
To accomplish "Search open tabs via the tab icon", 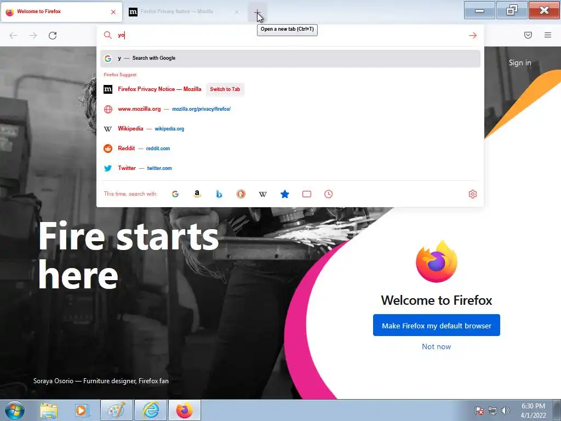I will [x=307, y=194].
